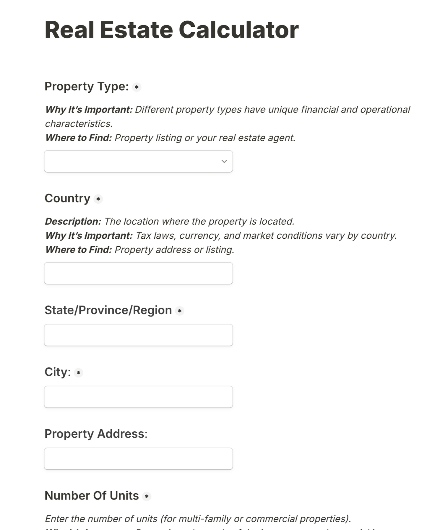Image resolution: width=427 pixels, height=530 pixels.
Task: Click the asterisk marker for Number Of Units
Action: [147, 497]
